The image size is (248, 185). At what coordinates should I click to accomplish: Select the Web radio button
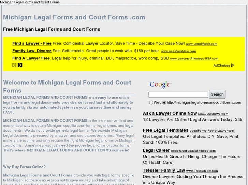[x=151, y=103]
